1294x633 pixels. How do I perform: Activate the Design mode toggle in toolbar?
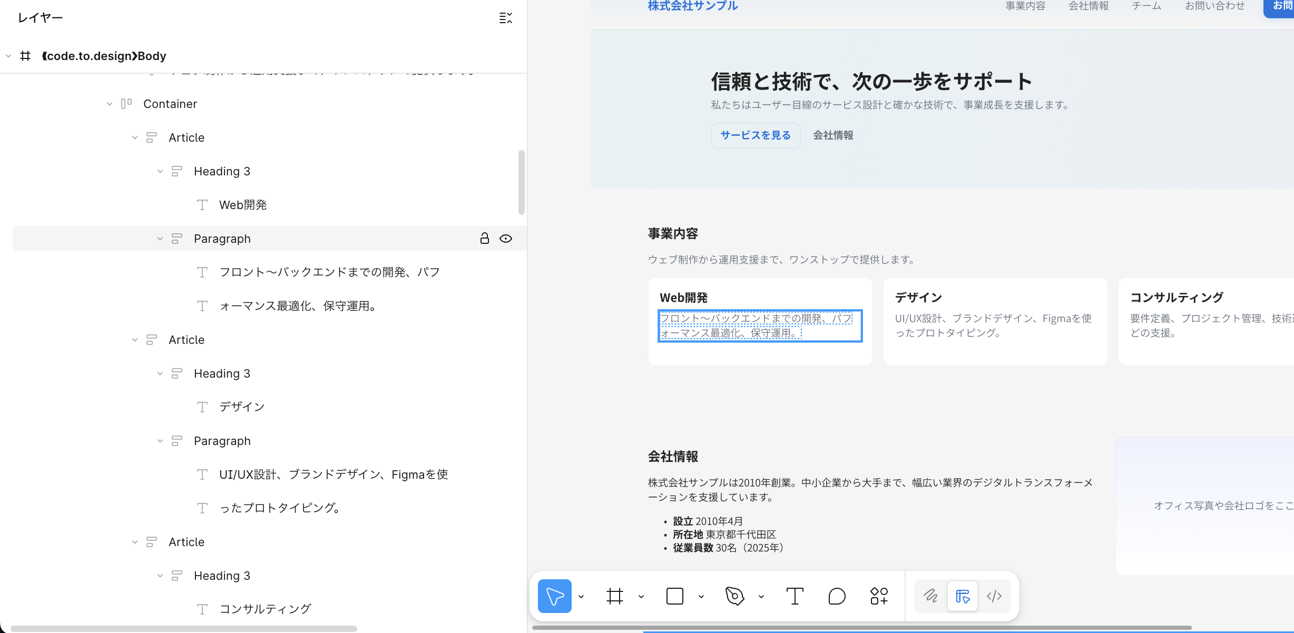click(962, 596)
